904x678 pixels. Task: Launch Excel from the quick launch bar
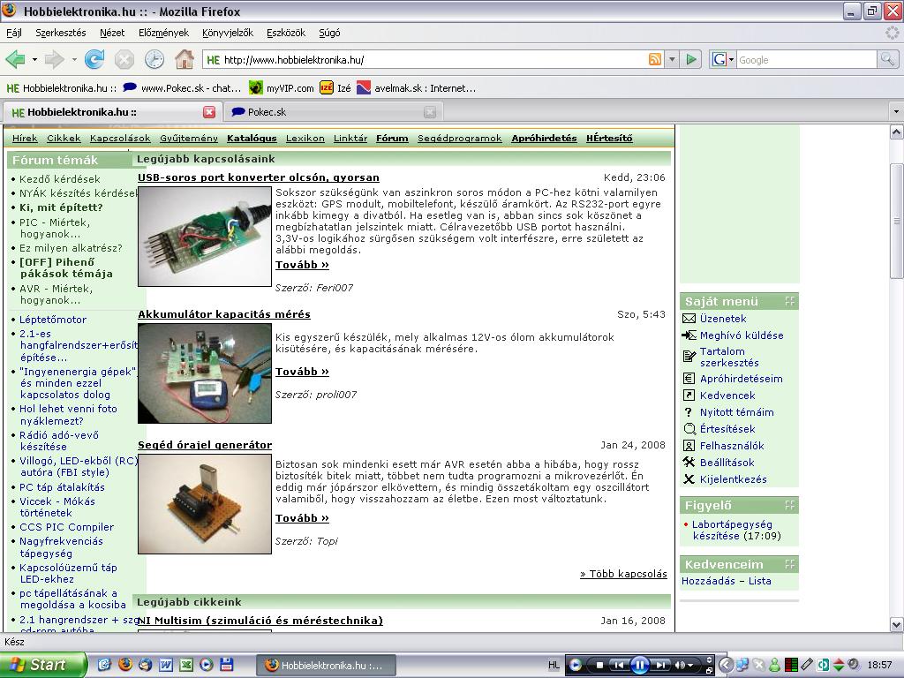click(x=186, y=665)
